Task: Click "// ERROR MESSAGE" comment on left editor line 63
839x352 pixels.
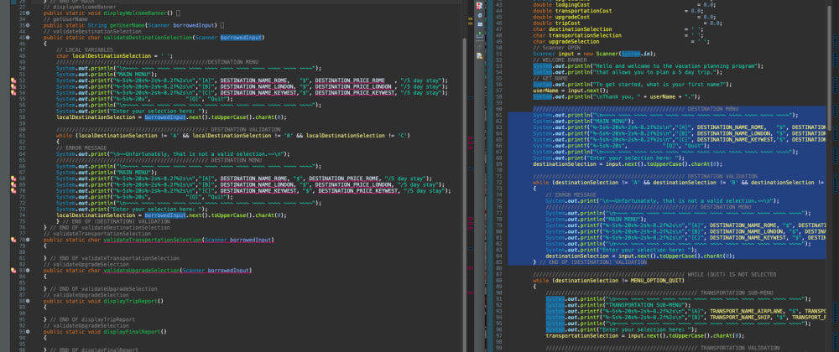Action: (x=81, y=148)
